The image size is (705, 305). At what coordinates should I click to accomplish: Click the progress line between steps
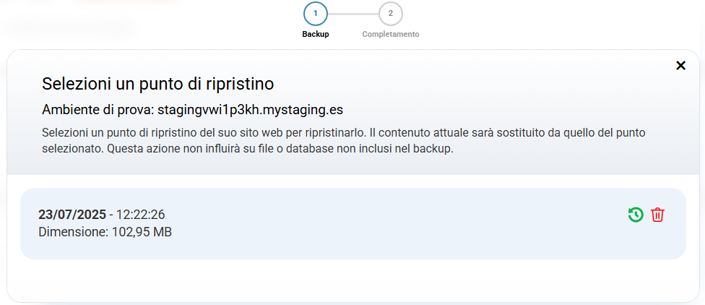click(353, 14)
